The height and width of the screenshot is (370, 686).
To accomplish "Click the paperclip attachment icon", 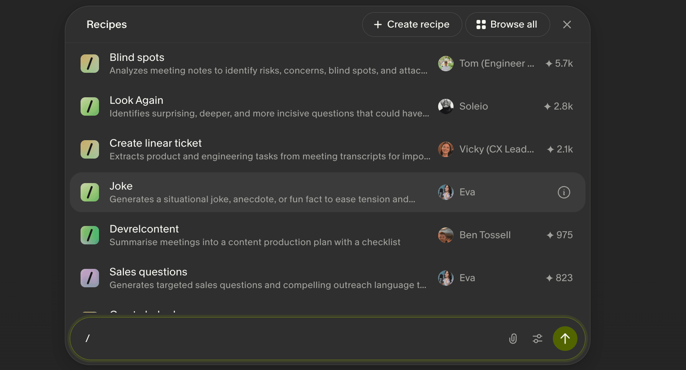I will [513, 339].
